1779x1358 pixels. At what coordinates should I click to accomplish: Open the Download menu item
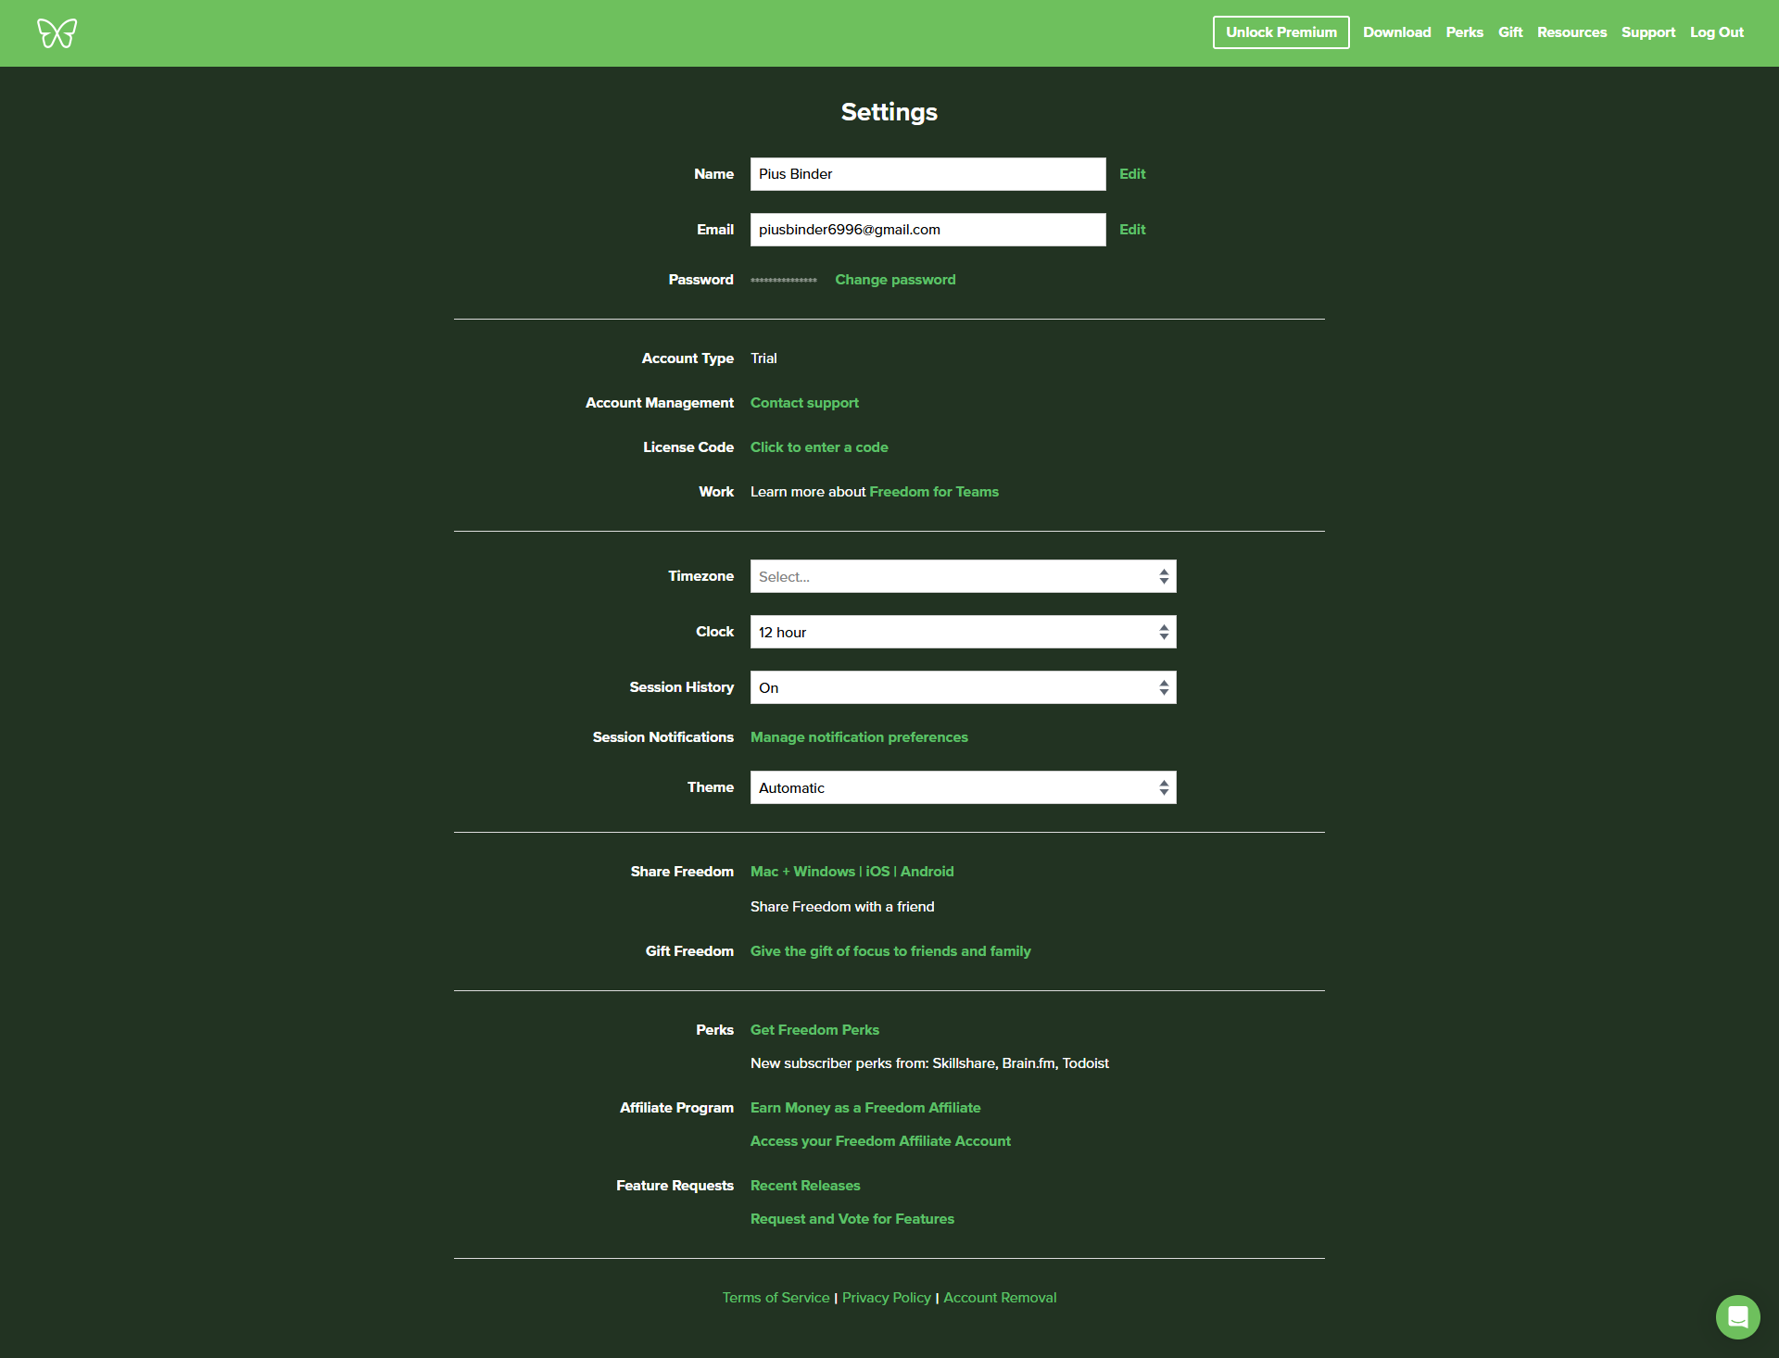(x=1396, y=32)
